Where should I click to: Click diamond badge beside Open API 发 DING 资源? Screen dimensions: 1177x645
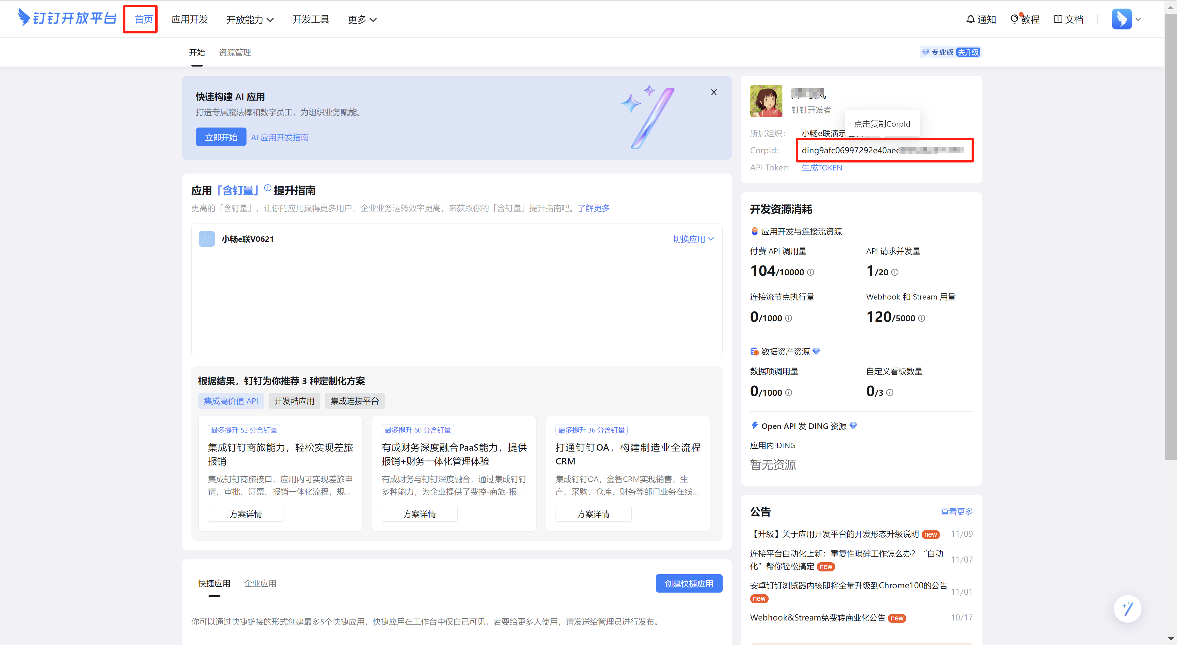click(x=853, y=426)
